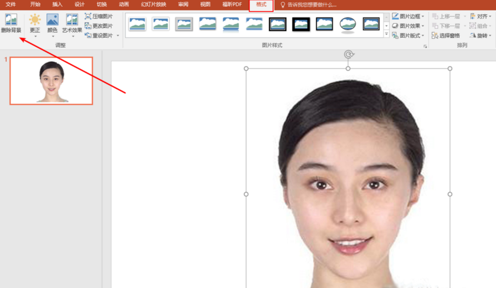Image resolution: width=496 pixels, height=288 pixels.
Task: Open the Corrections (更正) sun icon
Action: point(35,20)
